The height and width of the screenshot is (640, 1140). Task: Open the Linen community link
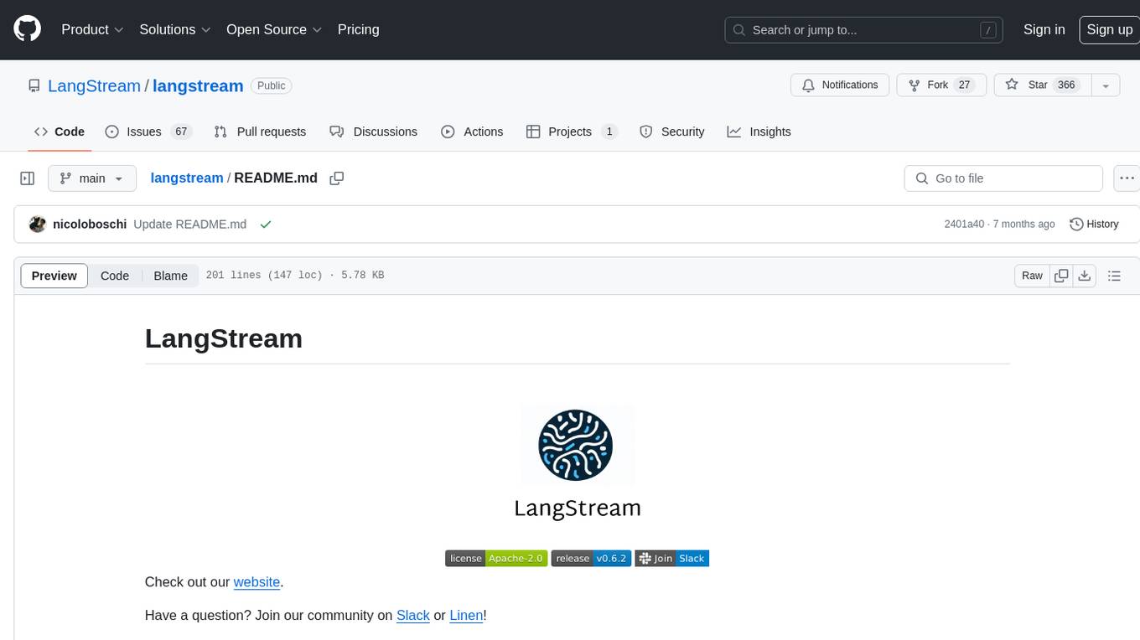tap(466, 616)
